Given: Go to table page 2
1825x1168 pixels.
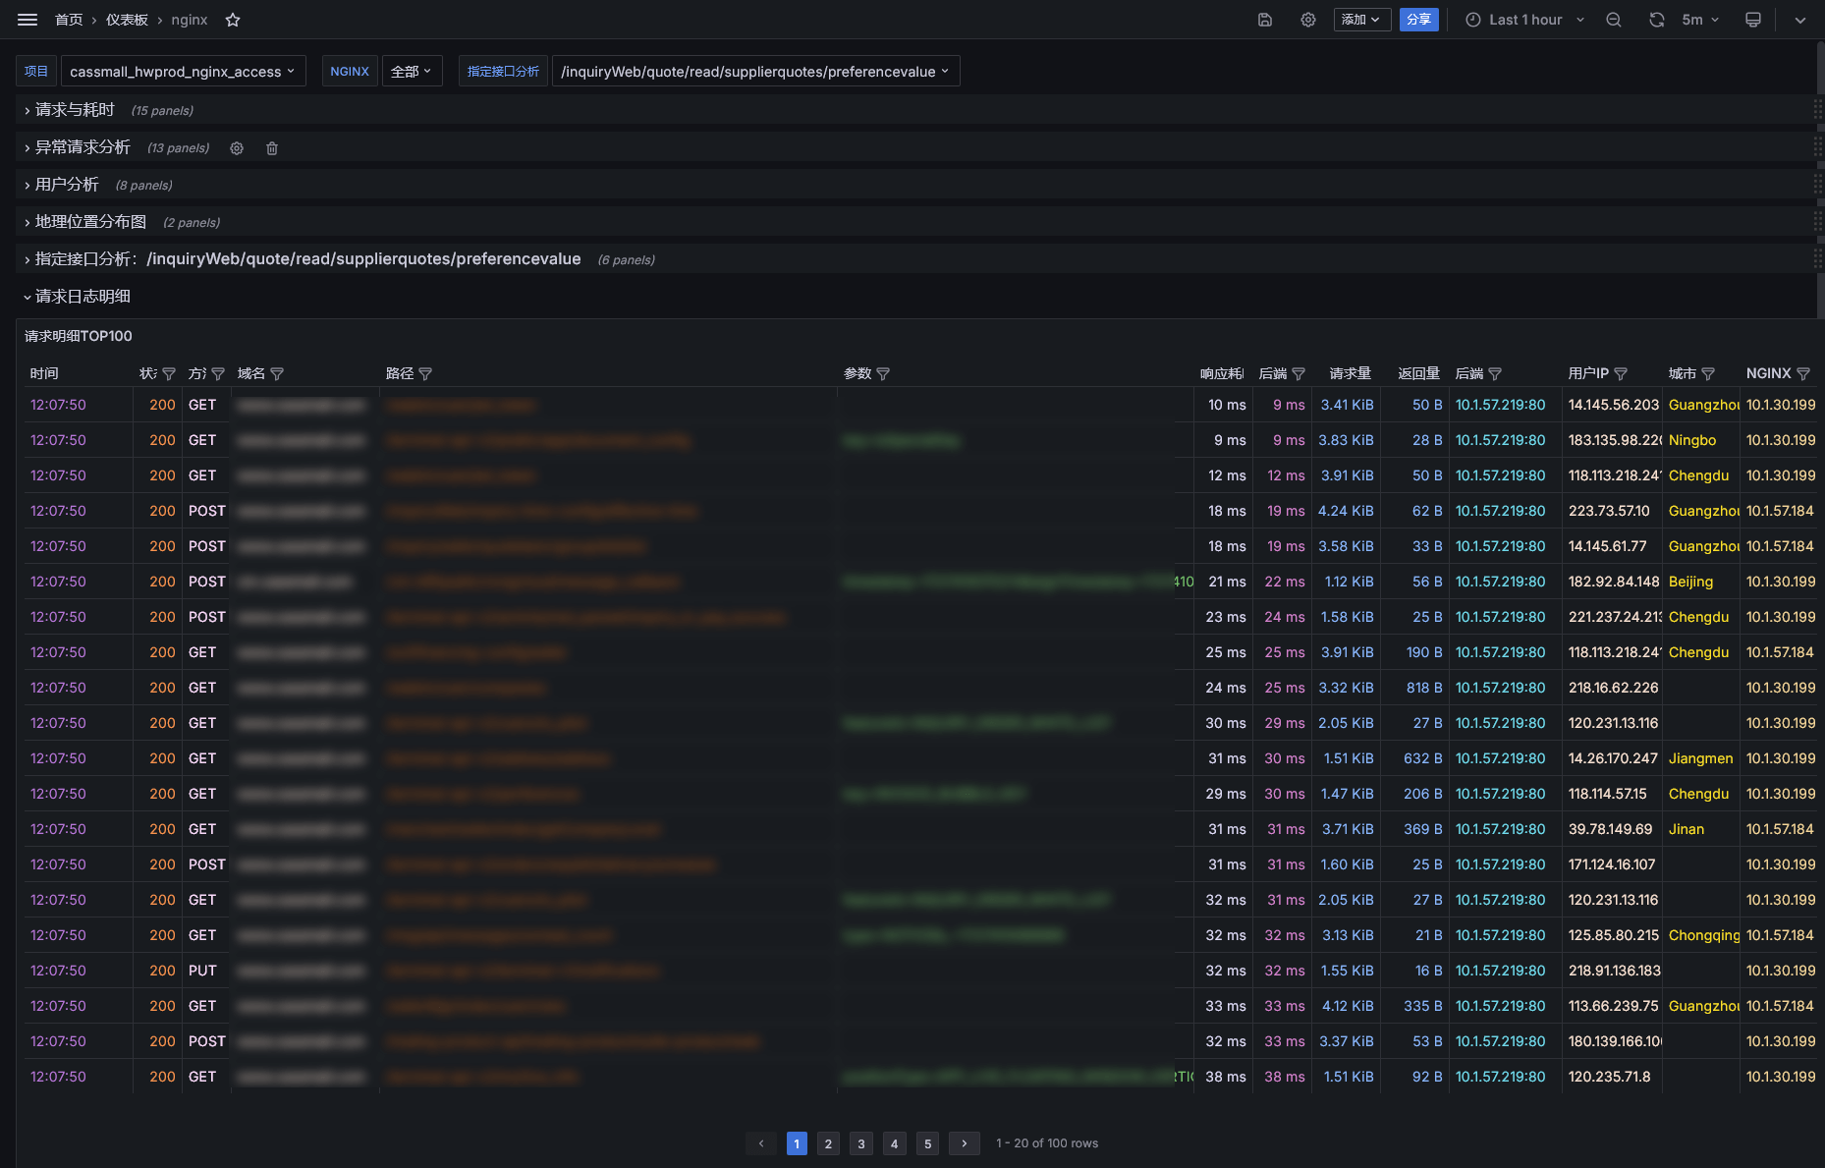Looking at the screenshot, I should (x=829, y=1143).
